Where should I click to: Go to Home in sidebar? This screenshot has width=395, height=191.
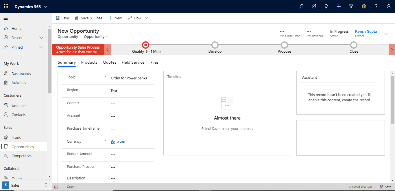[x=16, y=29]
